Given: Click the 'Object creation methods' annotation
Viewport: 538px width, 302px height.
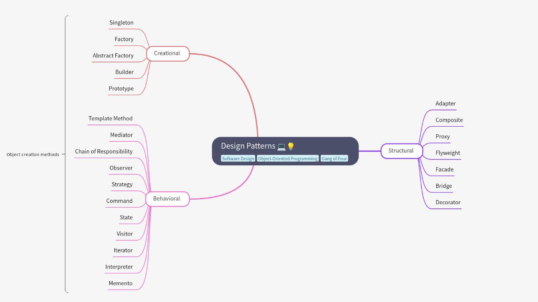Looking at the screenshot, I should (32, 154).
